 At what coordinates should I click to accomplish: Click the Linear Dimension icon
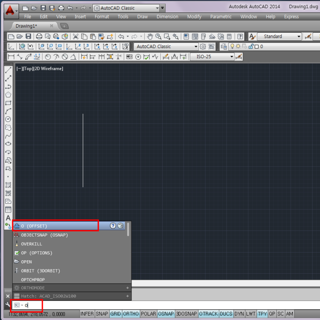click(11, 57)
